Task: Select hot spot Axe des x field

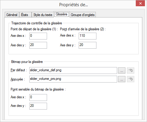Action: [38, 97]
